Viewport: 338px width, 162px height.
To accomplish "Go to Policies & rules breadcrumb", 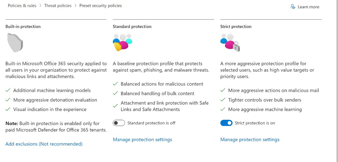I will (x=22, y=6).
